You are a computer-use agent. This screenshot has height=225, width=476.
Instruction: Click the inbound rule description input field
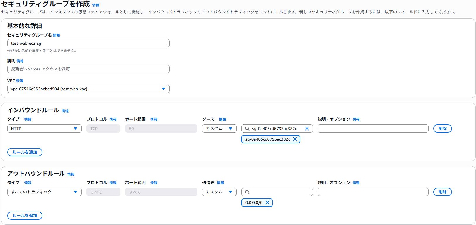373,129
